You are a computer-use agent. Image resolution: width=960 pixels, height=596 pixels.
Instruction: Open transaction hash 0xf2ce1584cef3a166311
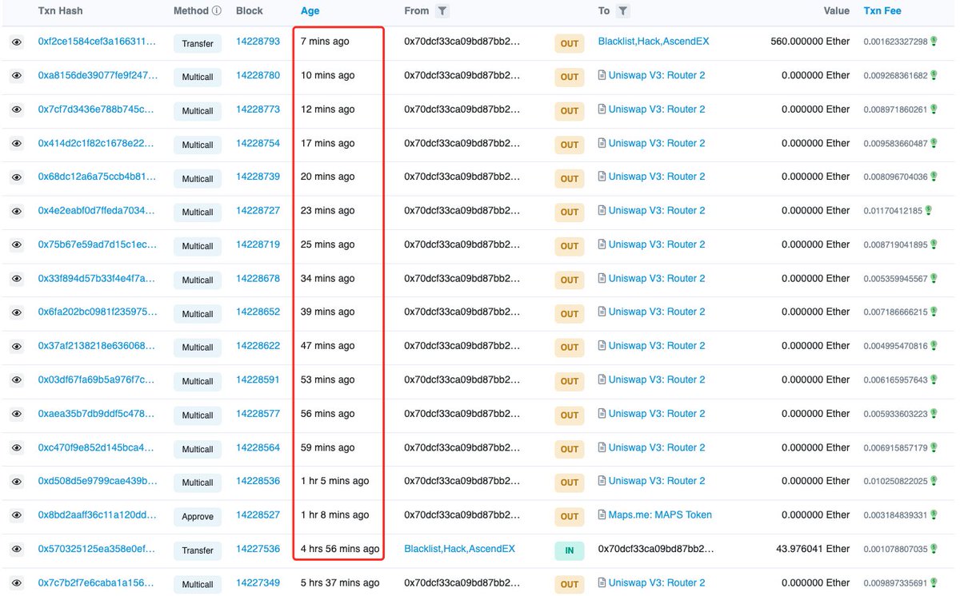tap(98, 42)
